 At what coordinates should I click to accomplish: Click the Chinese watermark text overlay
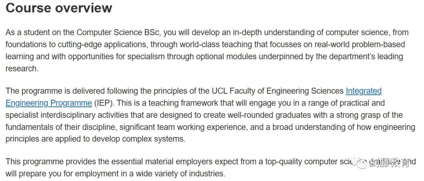coord(389,162)
